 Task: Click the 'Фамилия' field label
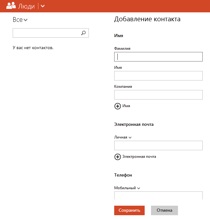(x=122, y=48)
